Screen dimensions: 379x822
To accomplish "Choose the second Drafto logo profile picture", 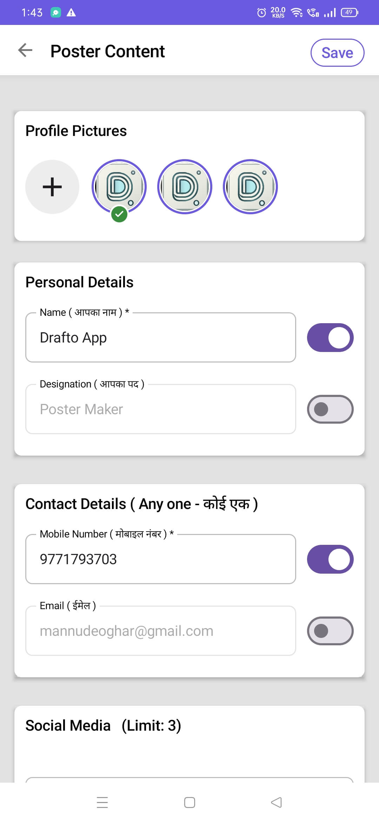I will point(185,187).
